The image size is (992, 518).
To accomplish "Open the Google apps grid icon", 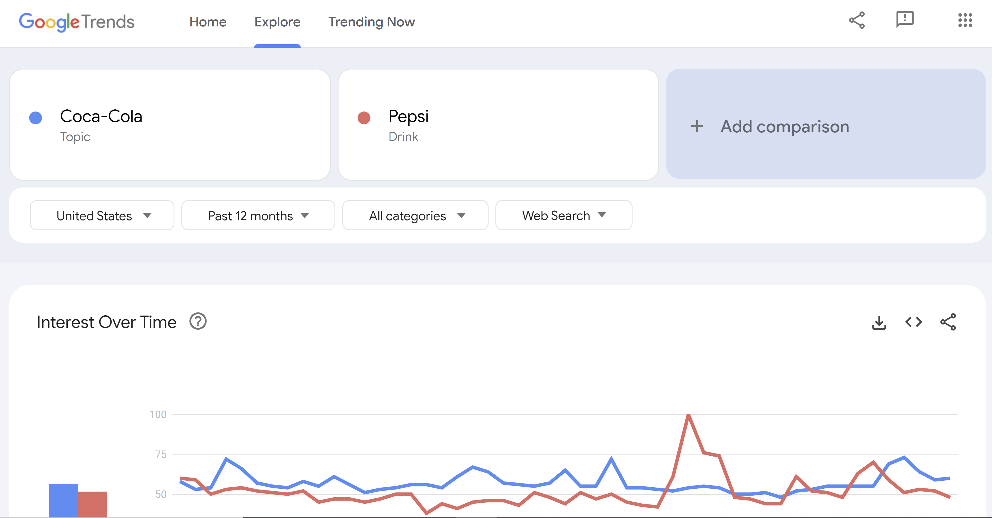I will click(x=965, y=20).
